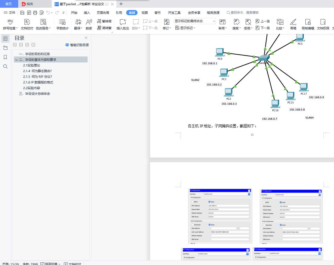The width and height of the screenshot is (334, 265).
Task: Switch to the 引用 ribbon tab
Action: pos(119,13)
